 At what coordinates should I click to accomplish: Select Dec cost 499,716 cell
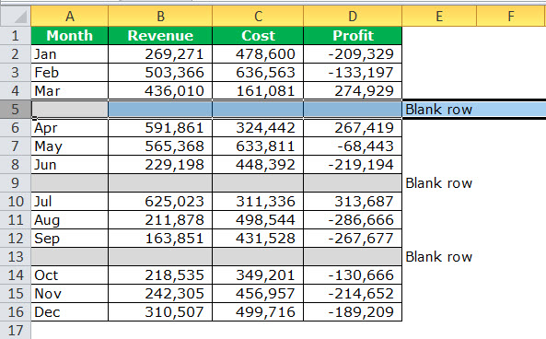coord(258,311)
